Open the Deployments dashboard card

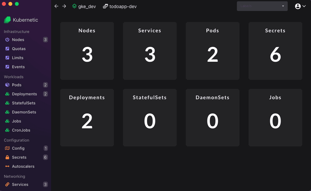[x=87, y=118]
